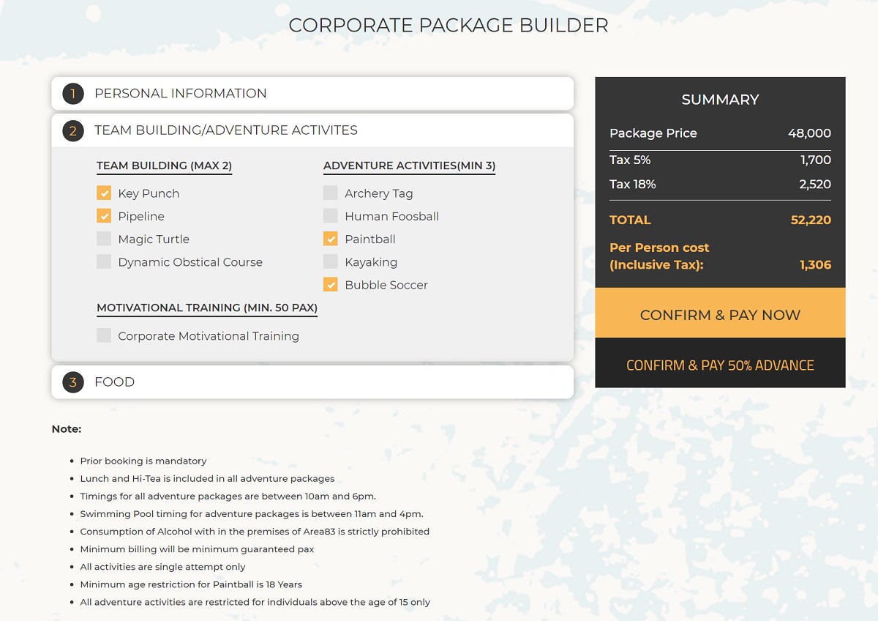Image resolution: width=878 pixels, height=621 pixels.
Task: Click the step 3 circle icon
Action: (x=72, y=382)
